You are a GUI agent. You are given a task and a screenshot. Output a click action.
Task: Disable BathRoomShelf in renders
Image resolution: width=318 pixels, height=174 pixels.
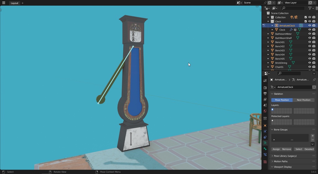coord(314,38)
